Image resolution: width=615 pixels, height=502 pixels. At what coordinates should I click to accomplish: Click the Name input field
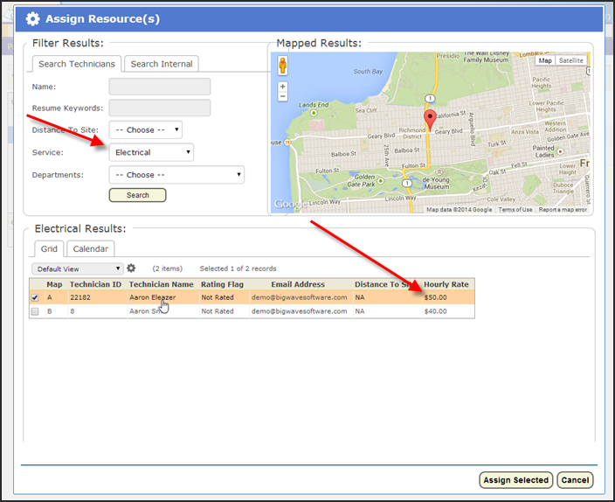pyautogui.click(x=160, y=87)
